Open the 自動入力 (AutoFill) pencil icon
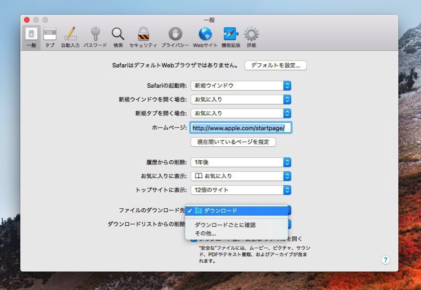The height and width of the screenshot is (290, 421). click(x=70, y=37)
